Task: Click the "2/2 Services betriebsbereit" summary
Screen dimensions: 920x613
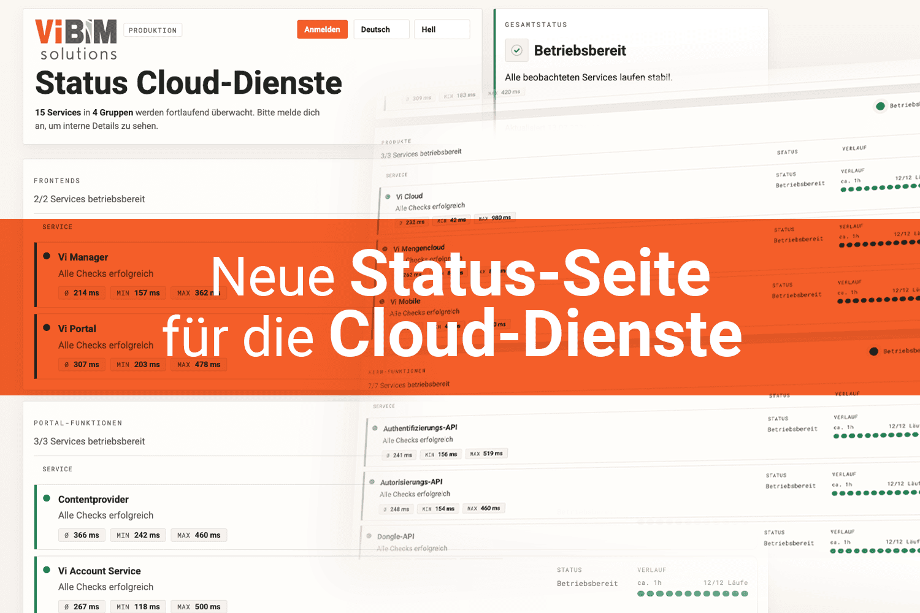Action: [90, 199]
